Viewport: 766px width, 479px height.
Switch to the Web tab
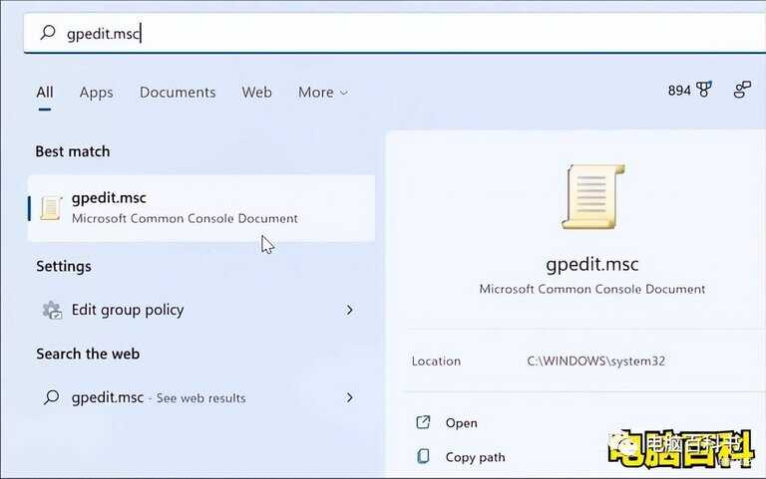tap(256, 93)
